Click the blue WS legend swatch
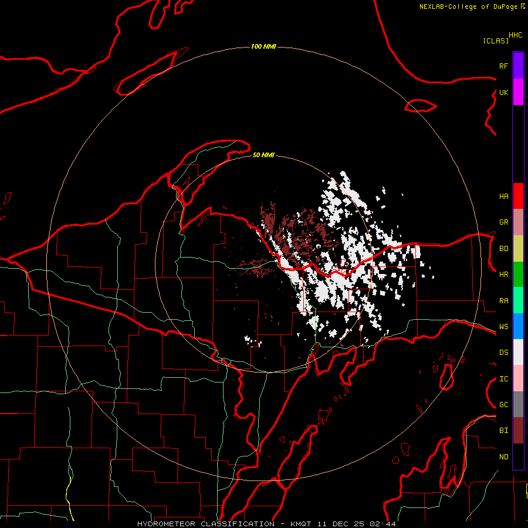Image resolution: width=528 pixels, height=528 pixels. (x=518, y=326)
